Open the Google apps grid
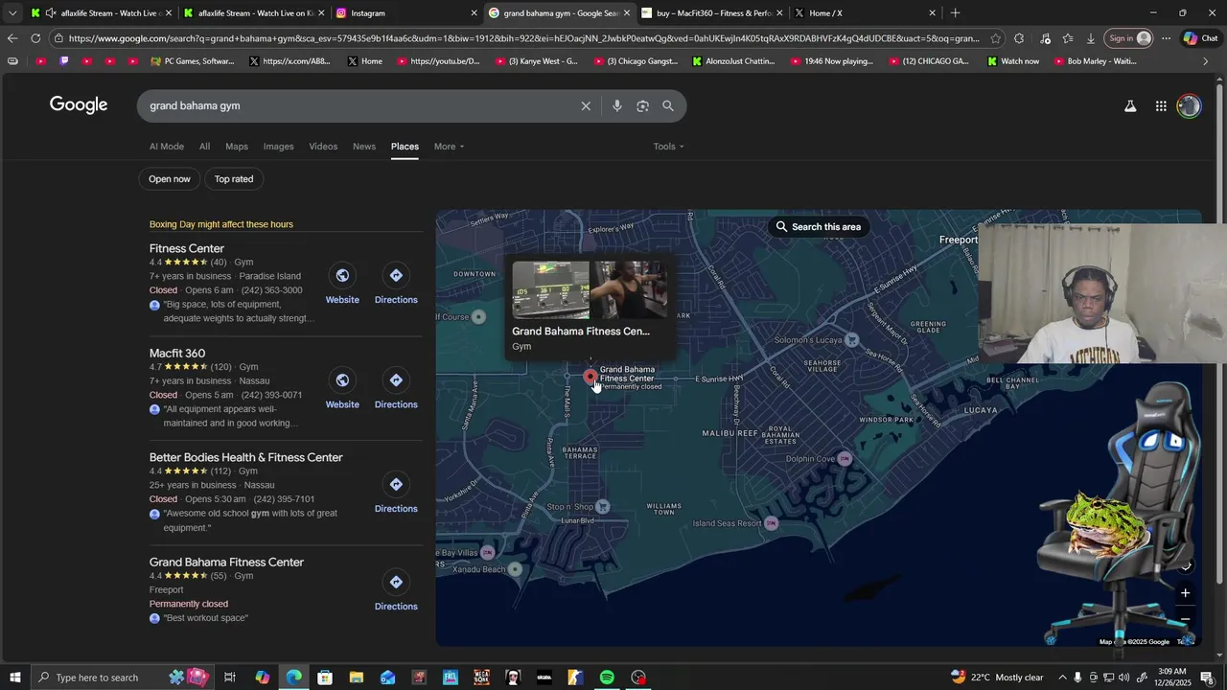The width and height of the screenshot is (1227, 690). pos(1161,106)
